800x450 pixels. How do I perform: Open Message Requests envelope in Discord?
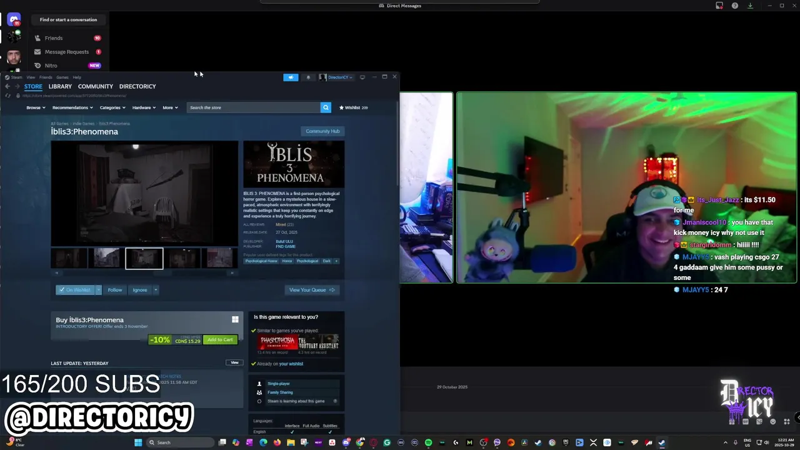tap(37, 52)
